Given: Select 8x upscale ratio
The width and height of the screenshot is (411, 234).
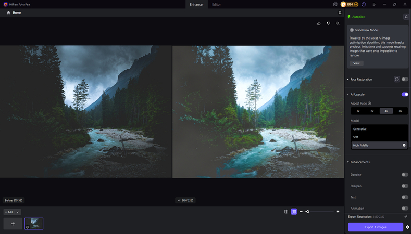Looking at the screenshot, I should 401,111.
